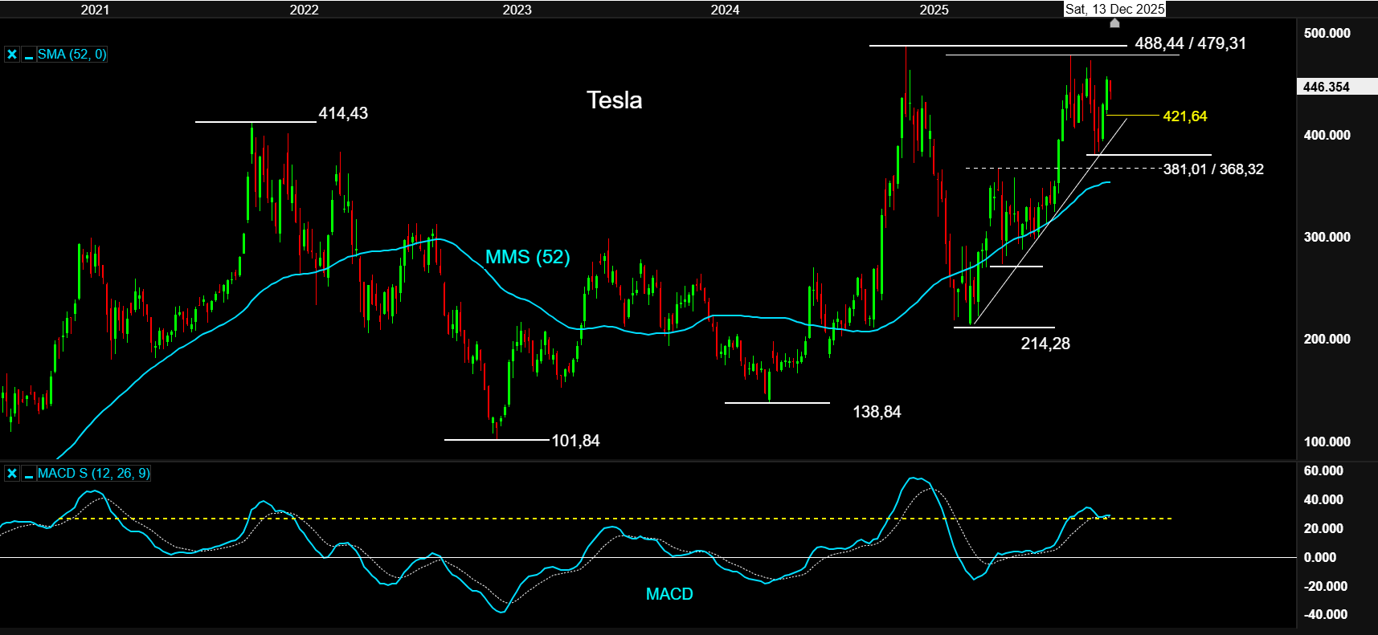The image size is (1378, 635).
Task: Select the 414,43 resistance annotation
Action: [343, 113]
